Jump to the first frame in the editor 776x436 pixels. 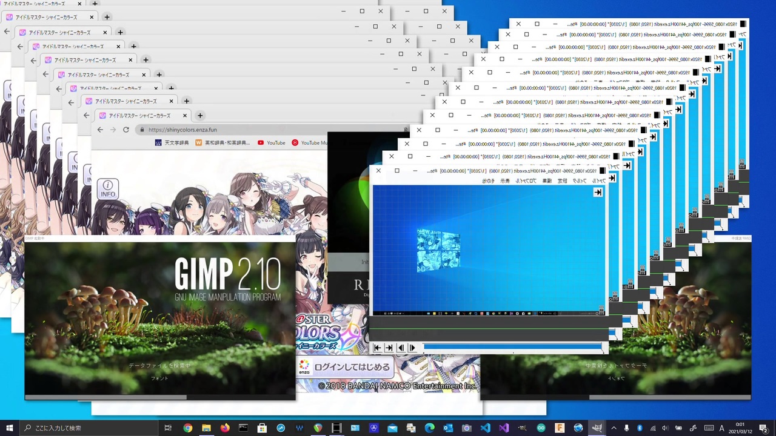[377, 348]
